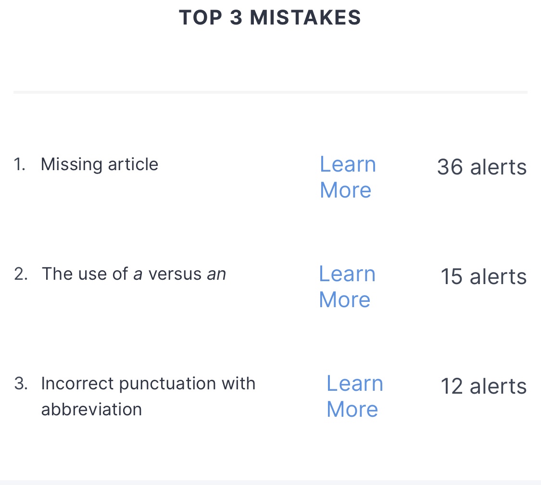Image resolution: width=541 pixels, height=485 pixels.
Task: Click the word "versus" in second mistake
Action: coord(175,274)
